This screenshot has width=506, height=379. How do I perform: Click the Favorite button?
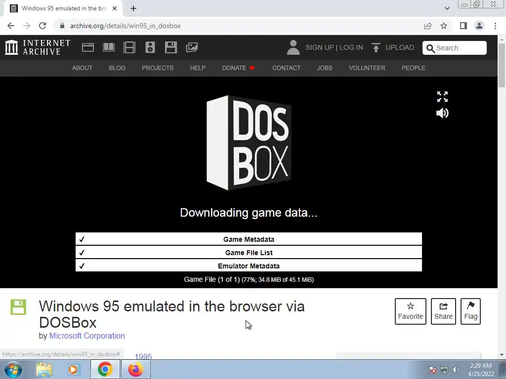pos(411,311)
